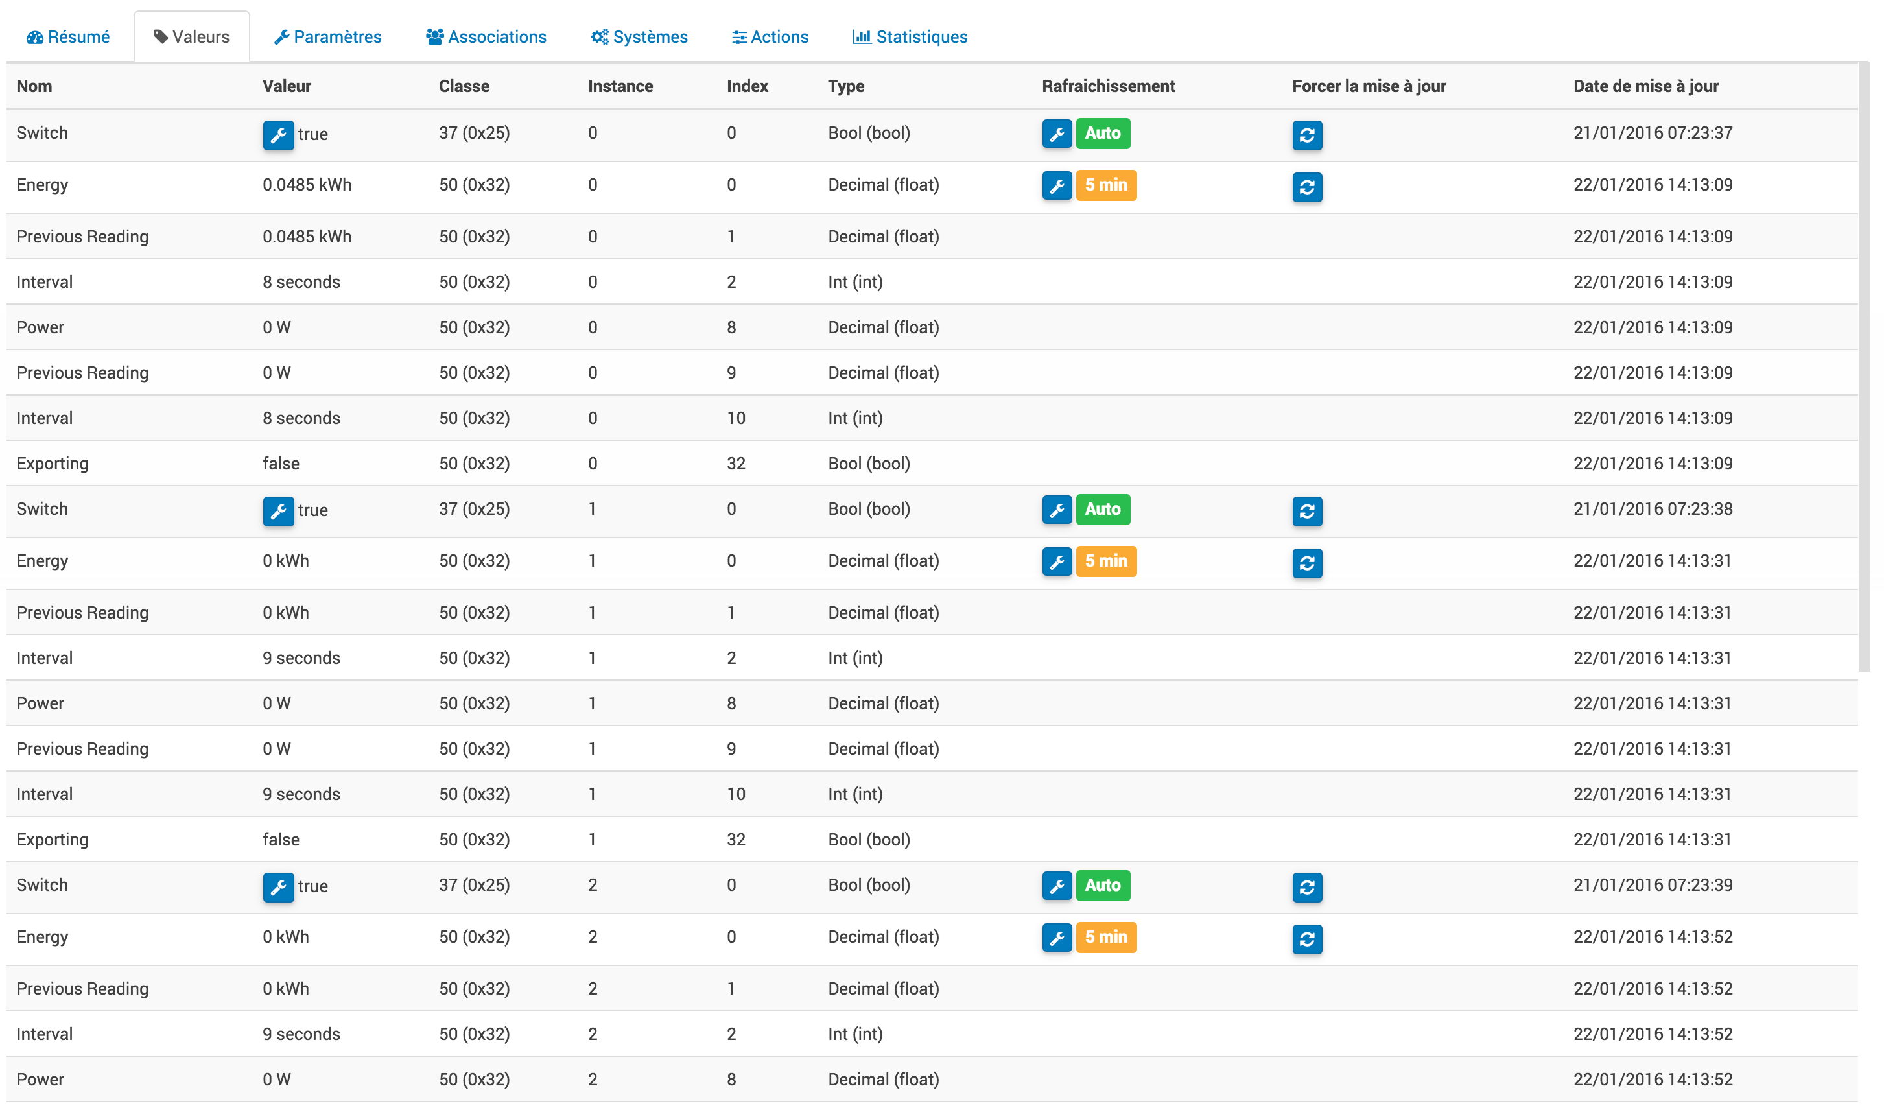
Task: Click the Index column header
Action: [x=747, y=86]
